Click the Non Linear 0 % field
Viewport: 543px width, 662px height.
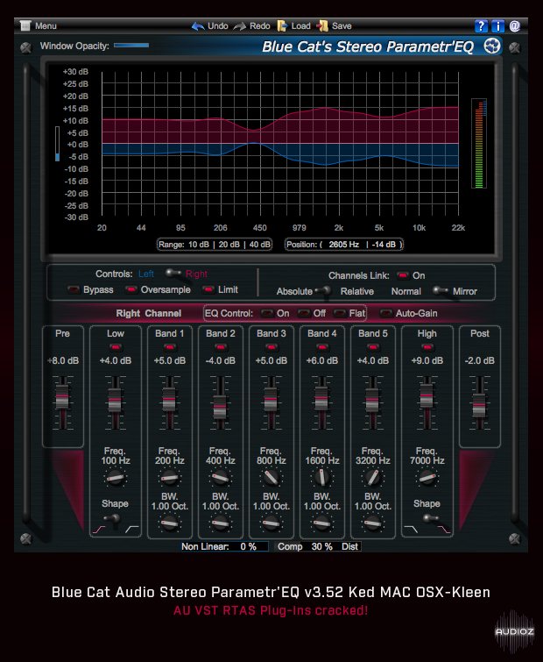pos(225,546)
